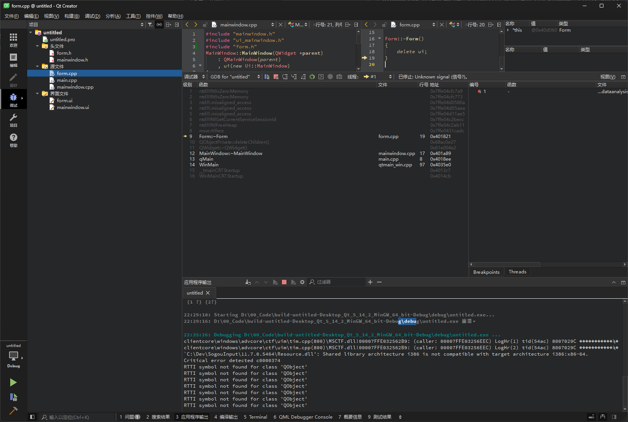Open 4 编译输出 pane
This screenshot has height=422, width=628.
pyautogui.click(x=226, y=417)
